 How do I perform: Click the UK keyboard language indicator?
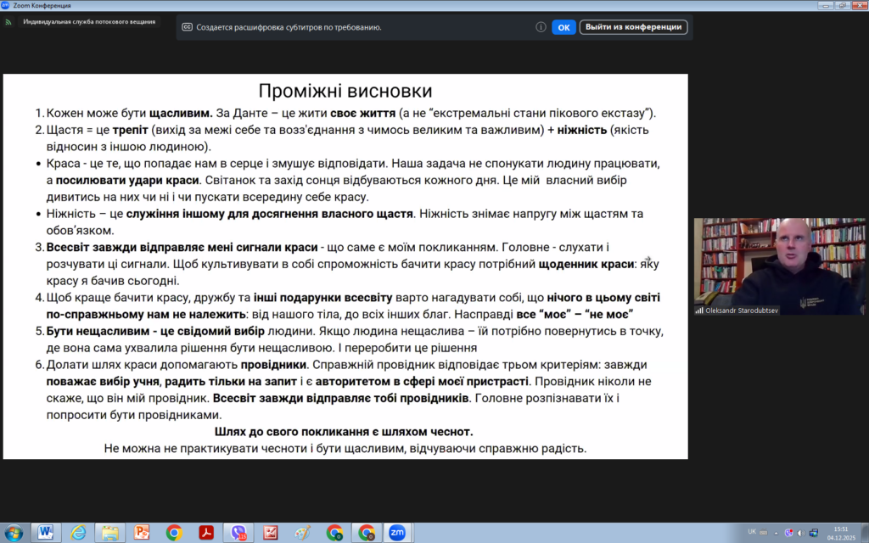(x=752, y=532)
